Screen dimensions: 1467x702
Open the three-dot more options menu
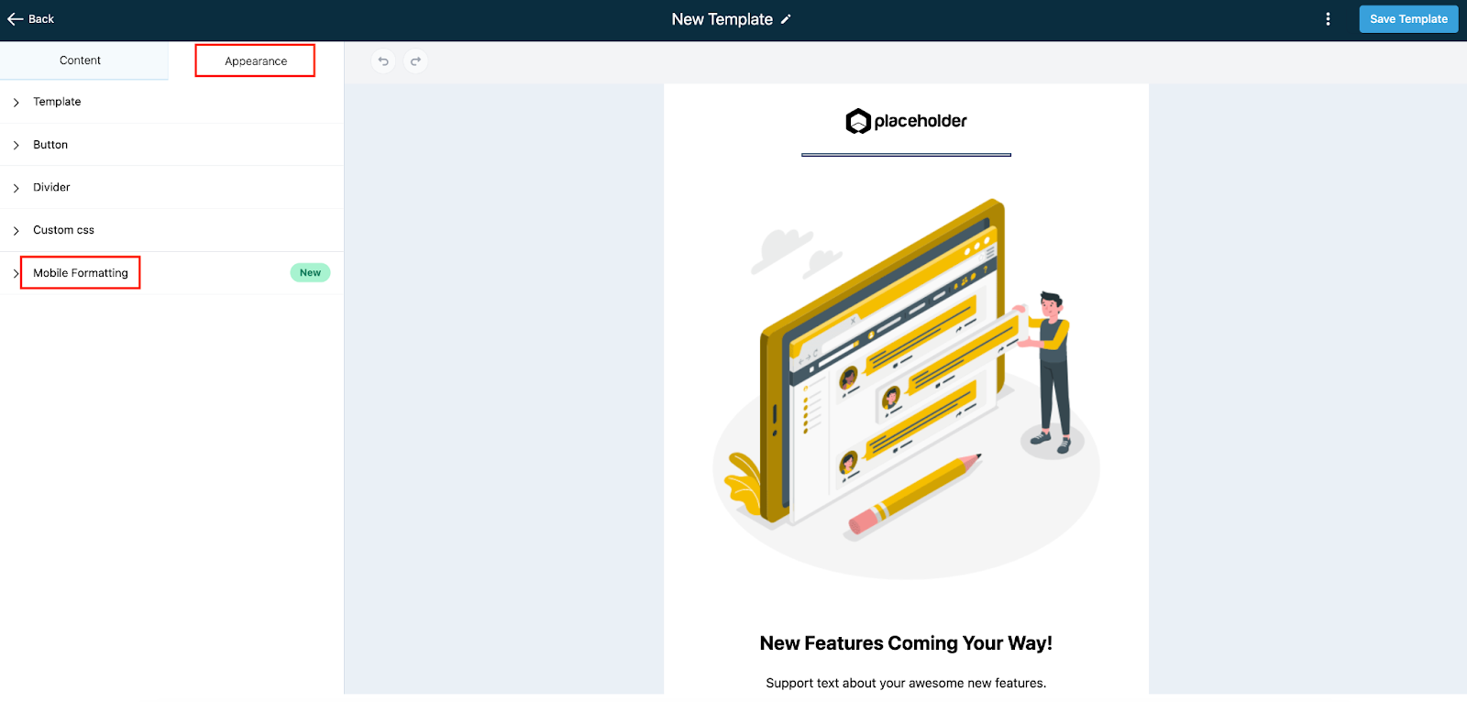1328,19
